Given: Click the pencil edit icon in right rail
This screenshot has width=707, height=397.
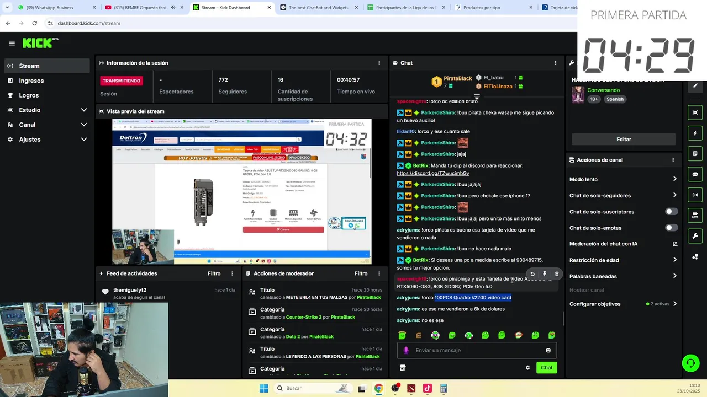Looking at the screenshot, I should click(695, 86).
